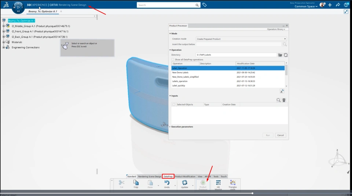This screenshot has height=196, width=352.
Task: Open the Product Modification tab
Action: pyautogui.click(x=185, y=177)
